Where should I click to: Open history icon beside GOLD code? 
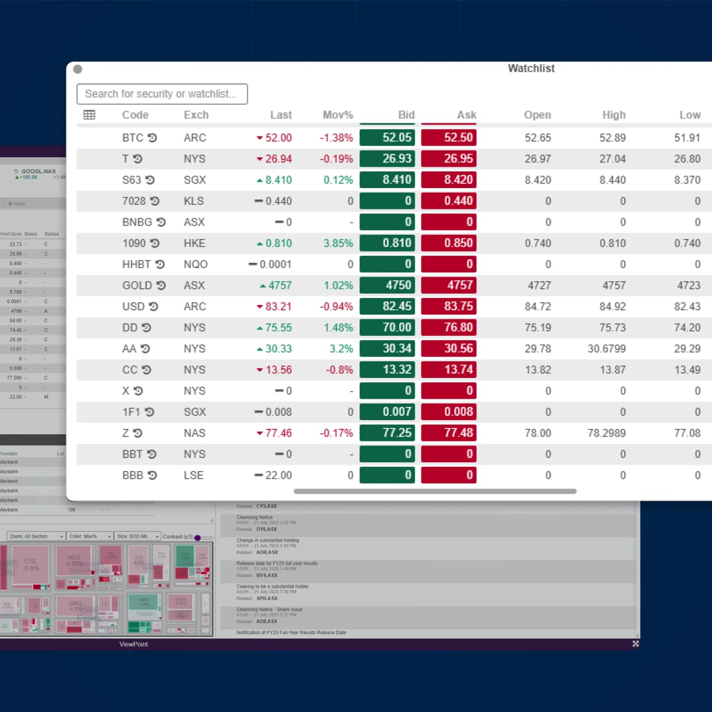pos(161,285)
